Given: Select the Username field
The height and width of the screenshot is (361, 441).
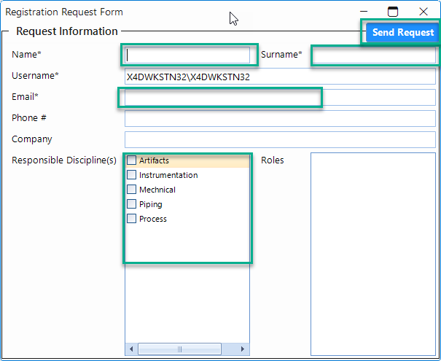Looking at the screenshot, I should [280, 77].
